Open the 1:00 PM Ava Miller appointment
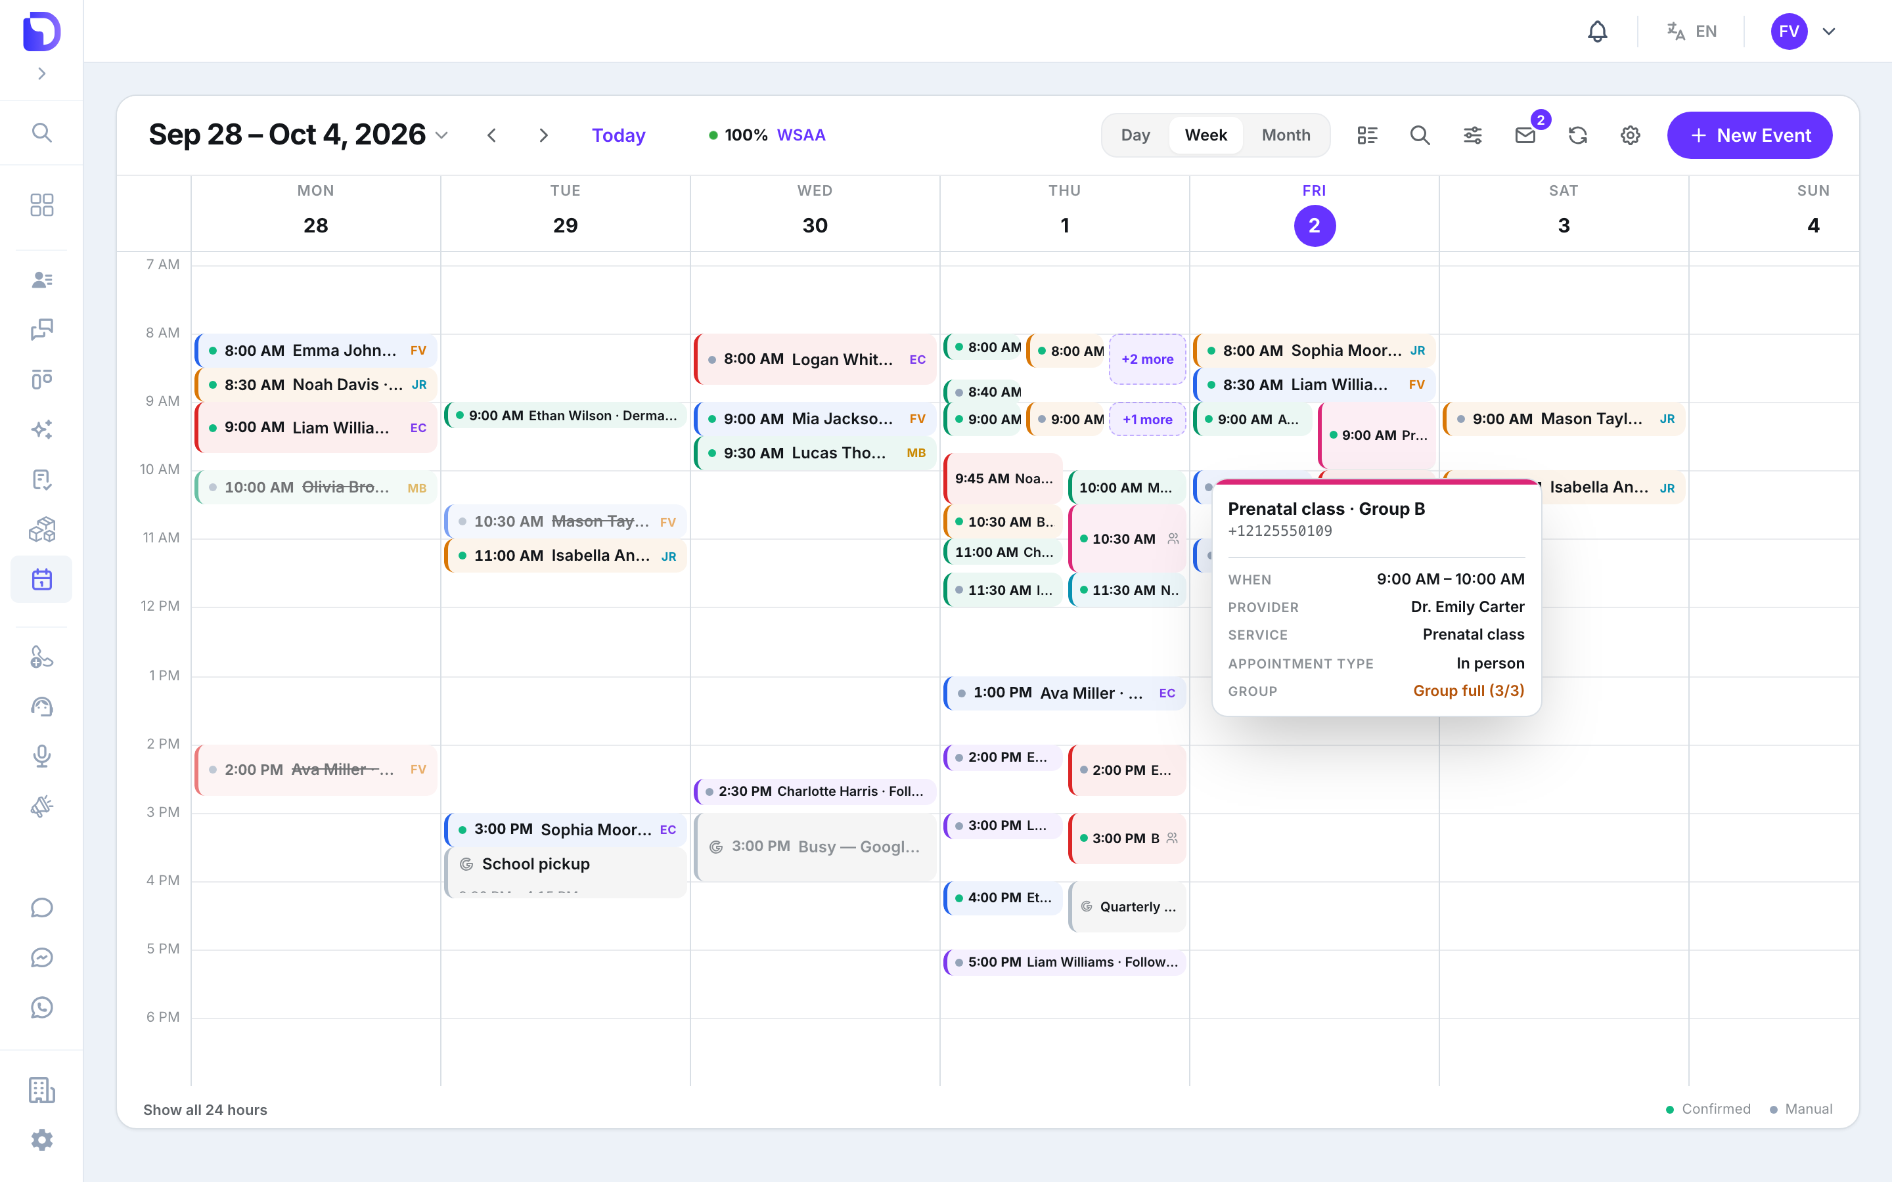 1065,693
